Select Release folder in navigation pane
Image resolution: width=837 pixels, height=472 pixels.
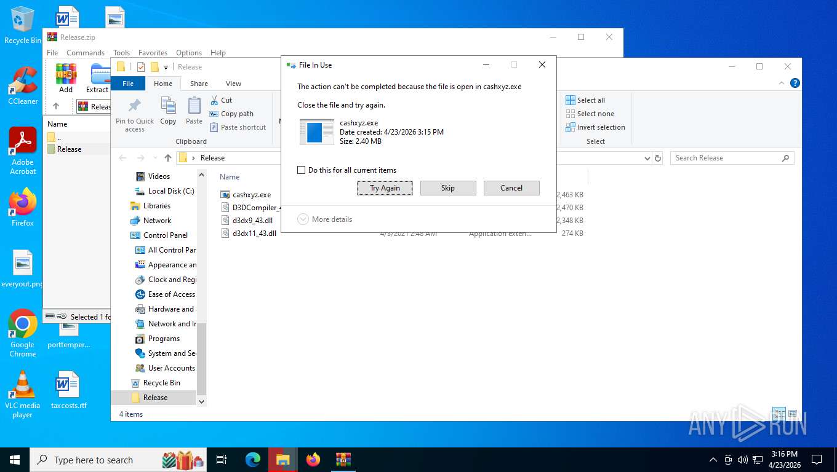pos(155,398)
